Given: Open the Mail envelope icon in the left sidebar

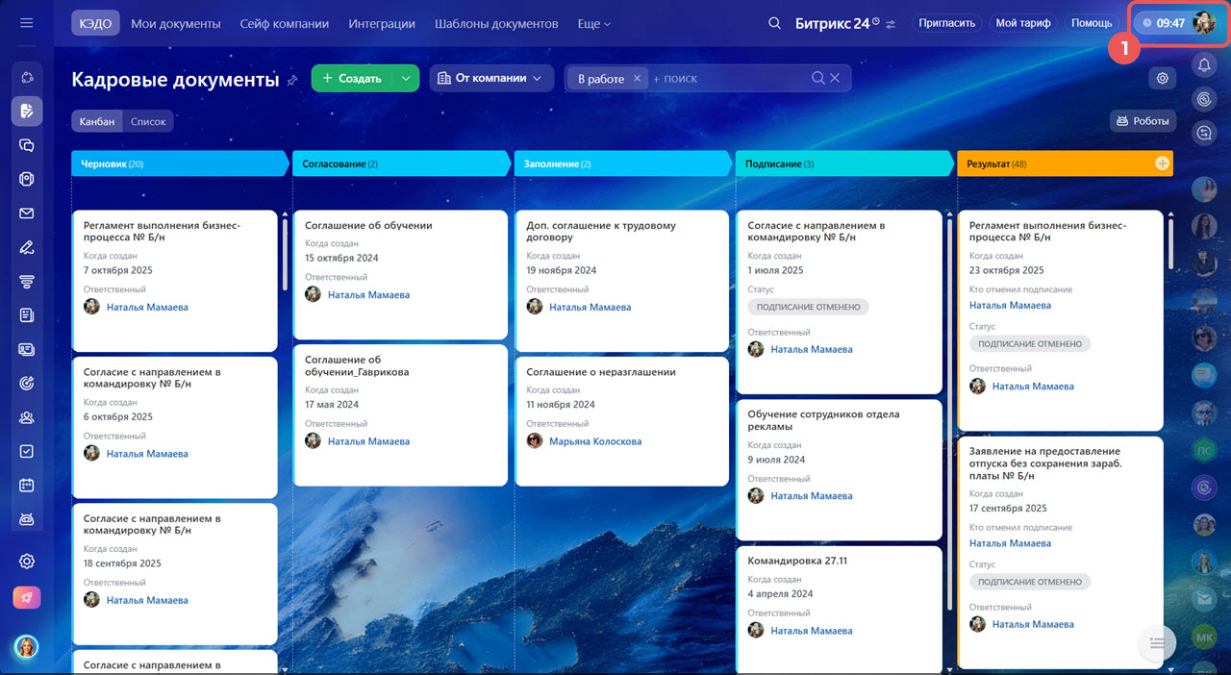Looking at the screenshot, I should (27, 213).
